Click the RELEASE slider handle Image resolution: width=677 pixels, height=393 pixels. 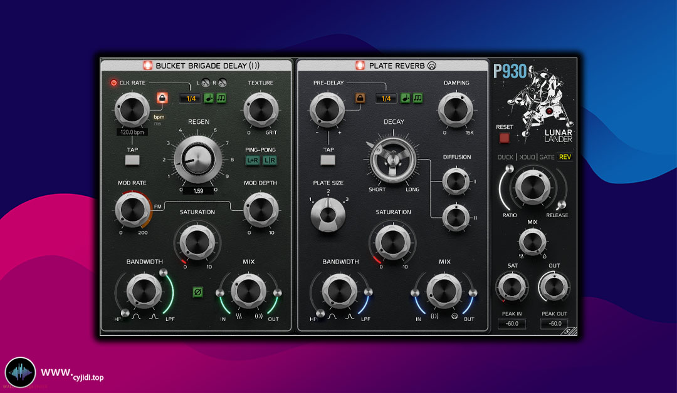point(561,204)
